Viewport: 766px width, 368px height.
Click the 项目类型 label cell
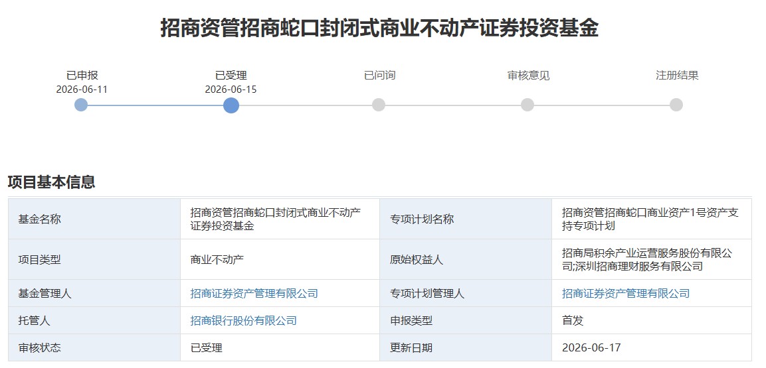pyautogui.click(x=94, y=259)
